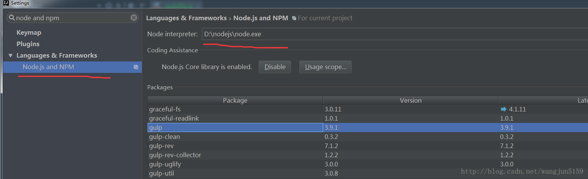Click the Node interpreter path field

point(394,34)
